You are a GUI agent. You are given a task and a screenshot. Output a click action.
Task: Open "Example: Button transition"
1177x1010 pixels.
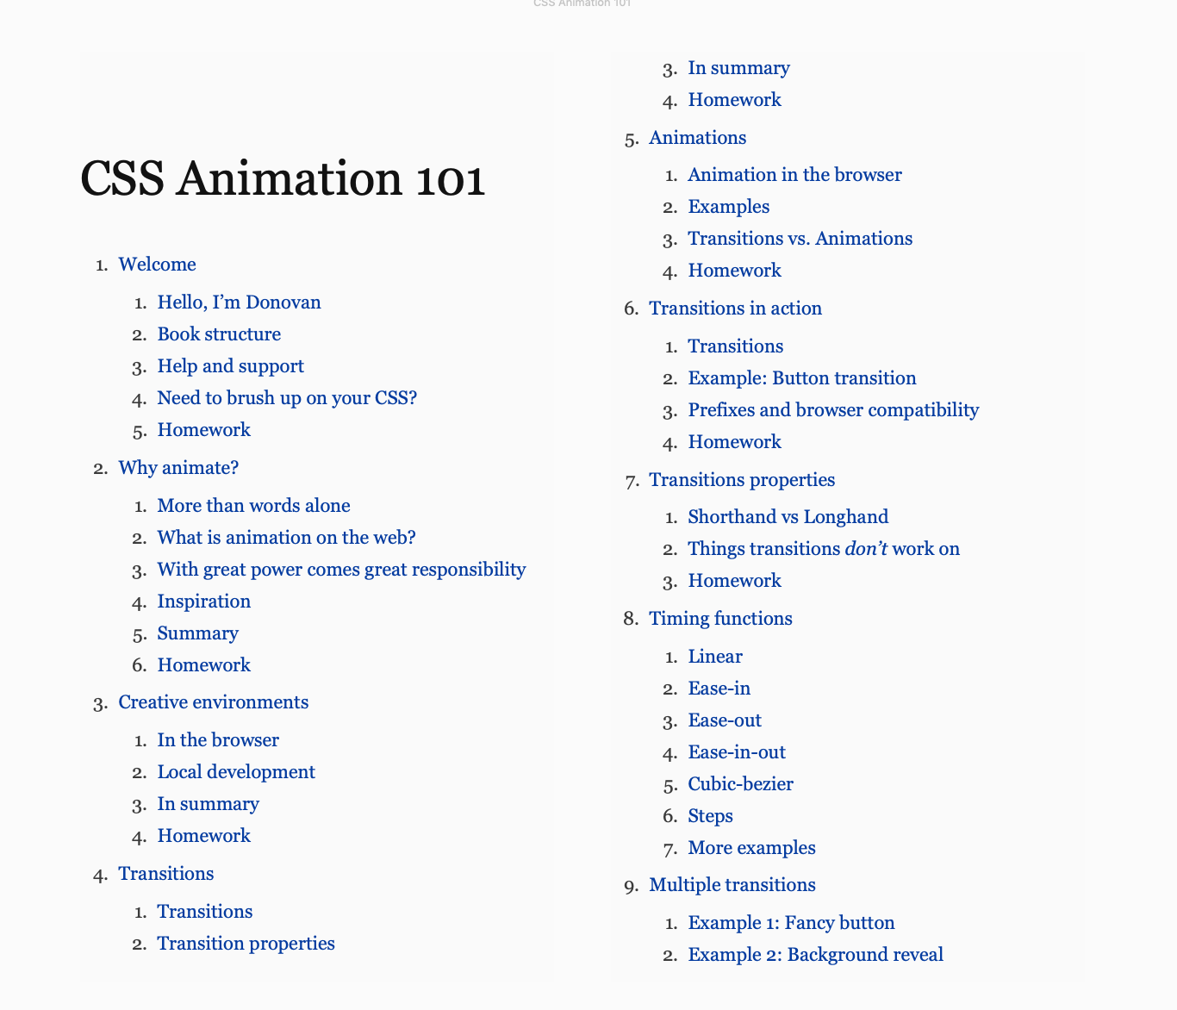click(x=802, y=377)
